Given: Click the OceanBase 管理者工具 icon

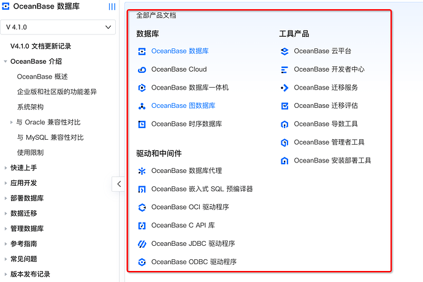Looking at the screenshot, I should click(x=284, y=142).
